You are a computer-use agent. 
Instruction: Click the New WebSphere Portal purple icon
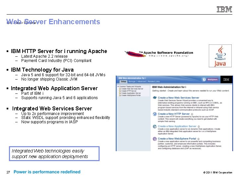click(155, 139)
